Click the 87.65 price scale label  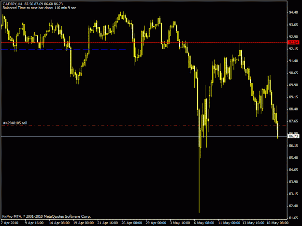tap(293, 121)
